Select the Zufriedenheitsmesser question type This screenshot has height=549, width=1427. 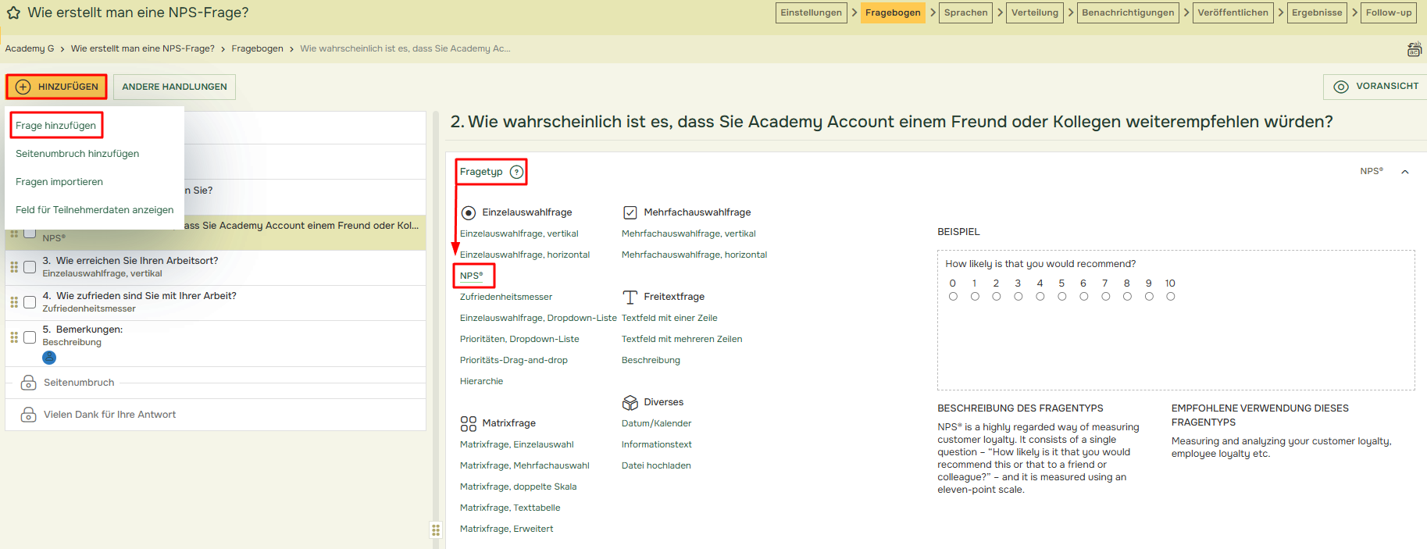point(505,297)
